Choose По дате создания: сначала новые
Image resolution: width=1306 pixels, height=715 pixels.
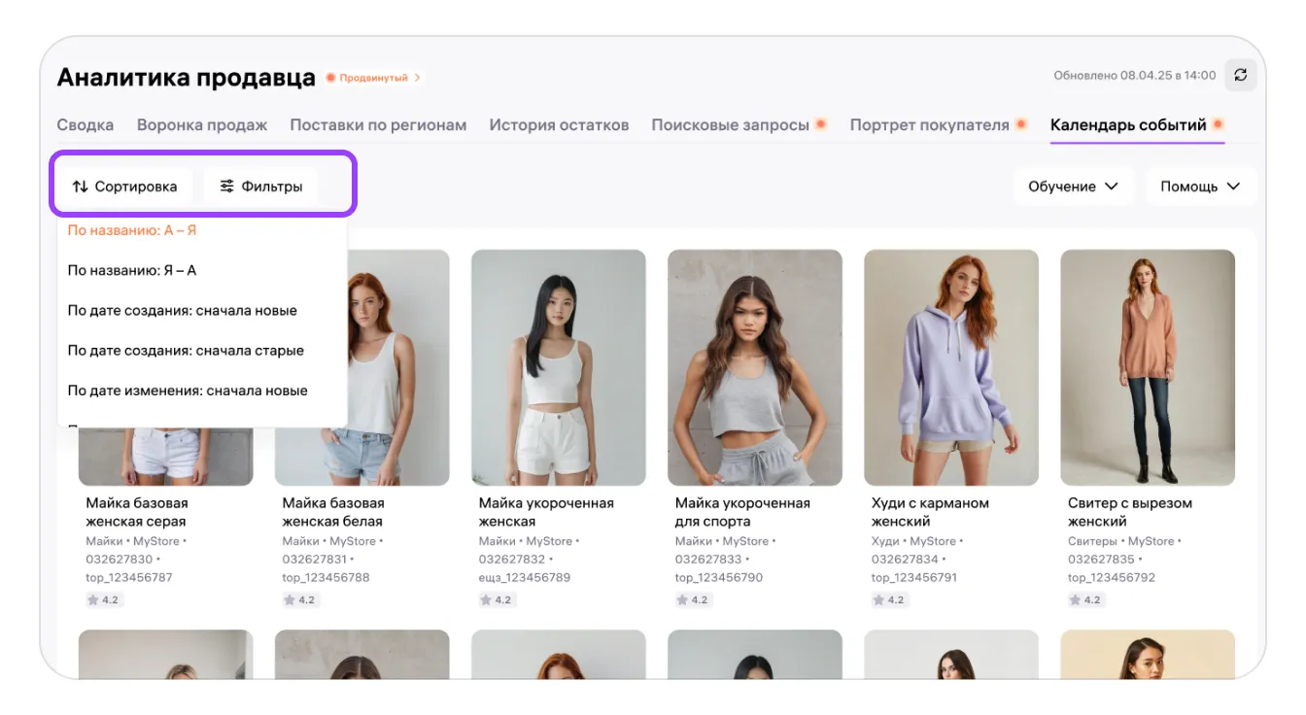point(182,311)
